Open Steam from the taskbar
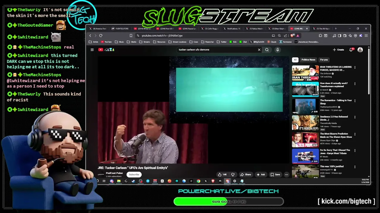The image size is (380, 213). [133, 181]
